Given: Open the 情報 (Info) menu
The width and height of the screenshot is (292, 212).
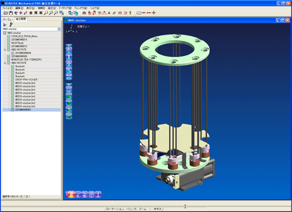Looking at the screenshot, I should click(41, 8).
